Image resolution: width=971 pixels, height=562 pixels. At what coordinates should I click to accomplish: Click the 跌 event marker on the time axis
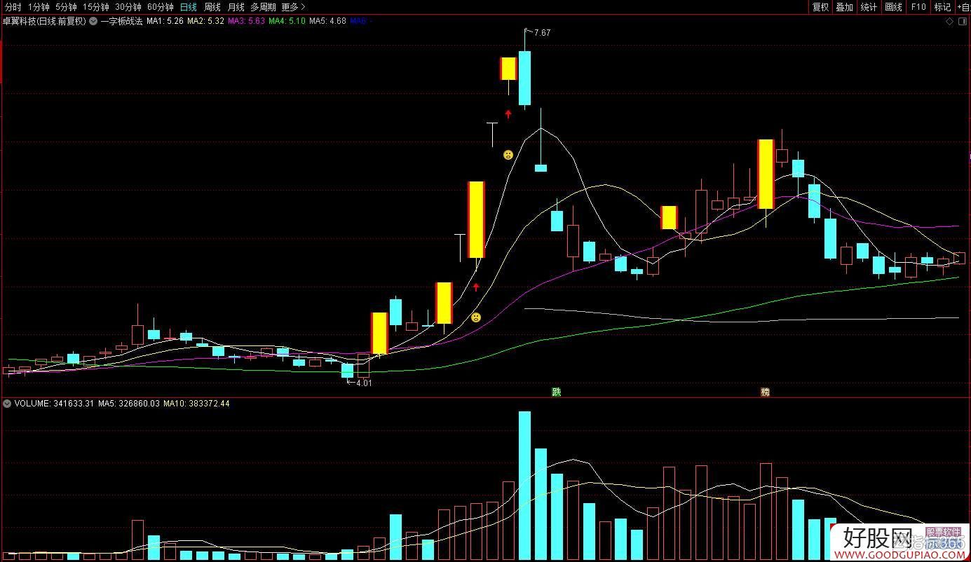557,392
